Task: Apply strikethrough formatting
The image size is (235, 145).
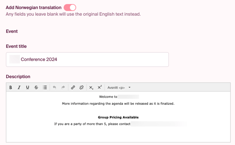Action: click(x=36, y=87)
